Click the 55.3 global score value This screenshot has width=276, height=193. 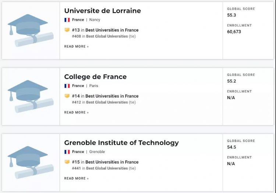click(232, 15)
